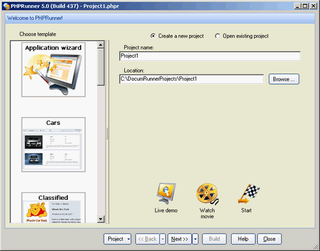Click the vertical splitter grip handle
Image resolution: width=320 pixels, height=251 pixels.
click(108, 133)
